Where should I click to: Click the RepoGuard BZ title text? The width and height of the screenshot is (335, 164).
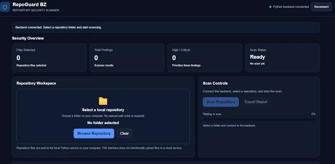pyautogui.click(x=29, y=5)
